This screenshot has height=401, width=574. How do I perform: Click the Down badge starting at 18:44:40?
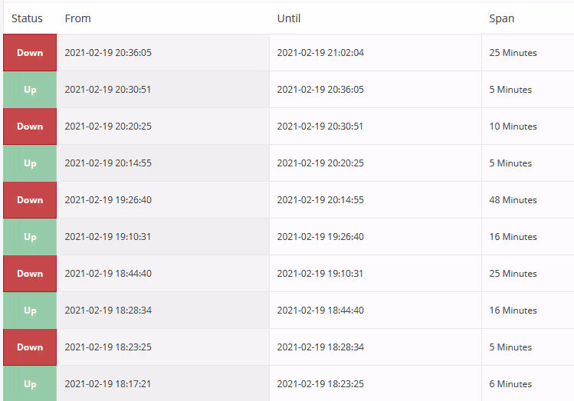point(30,274)
